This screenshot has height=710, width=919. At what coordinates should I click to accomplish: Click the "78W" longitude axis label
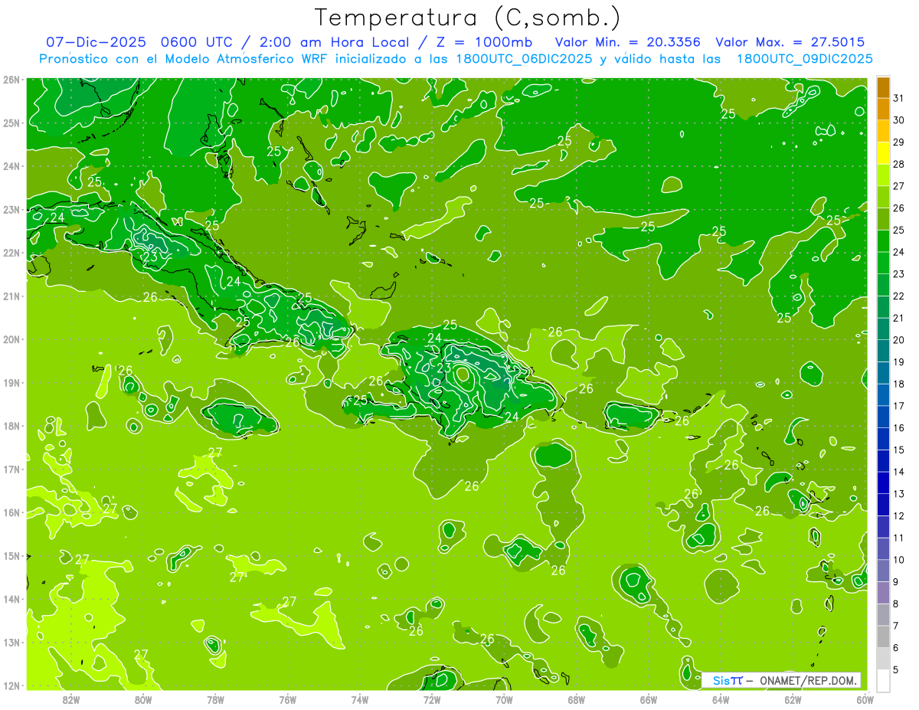(x=215, y=699)
